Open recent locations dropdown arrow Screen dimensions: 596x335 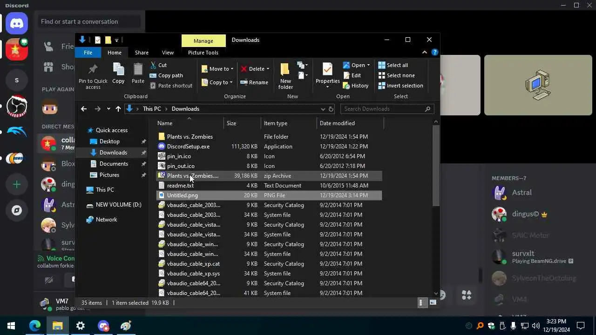[108, 109]
